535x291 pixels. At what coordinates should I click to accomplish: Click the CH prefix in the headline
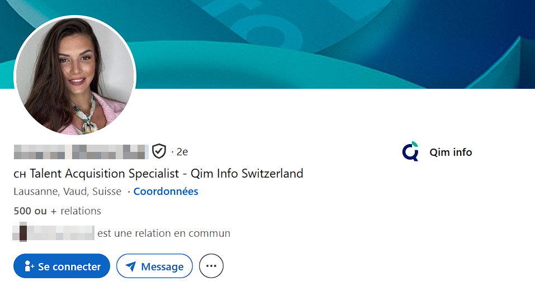[x=20, y=174]
